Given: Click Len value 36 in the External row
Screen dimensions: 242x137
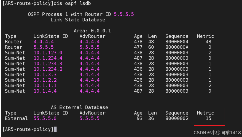Looking at the screenshot, I should point(151,118).
